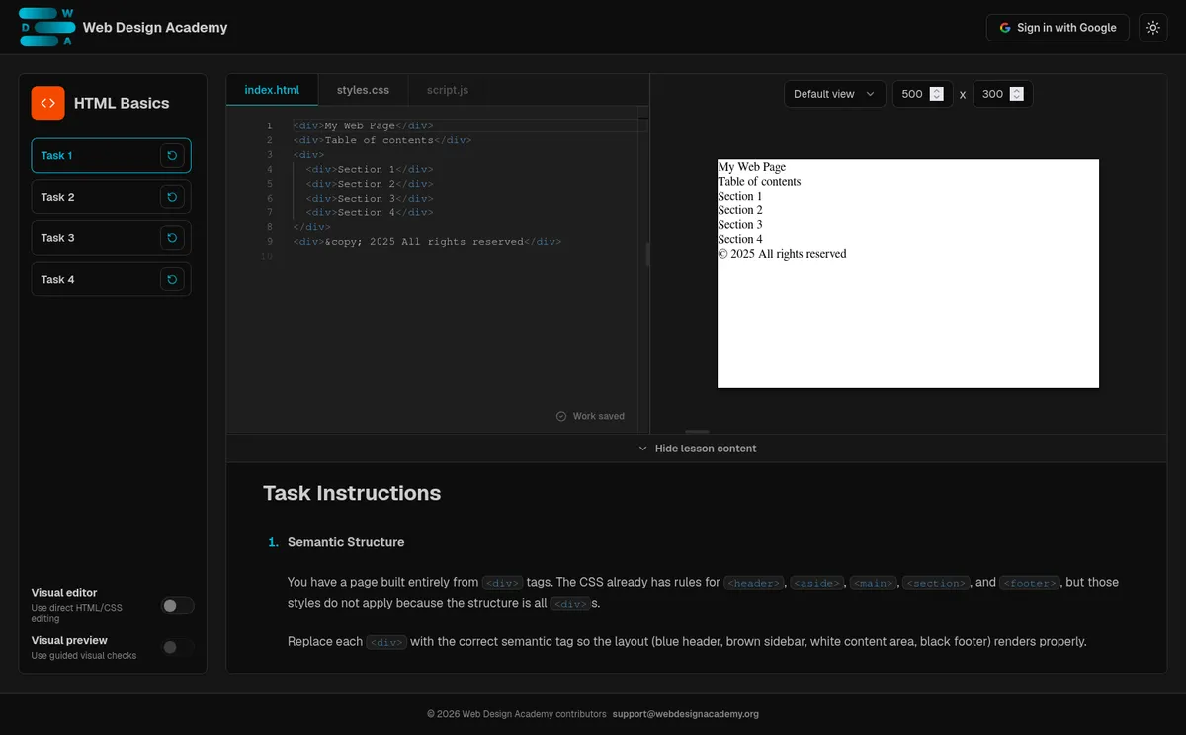Click the Semantic Structure step title
Screen dimensions: 1186x735
tap(346, 542)
